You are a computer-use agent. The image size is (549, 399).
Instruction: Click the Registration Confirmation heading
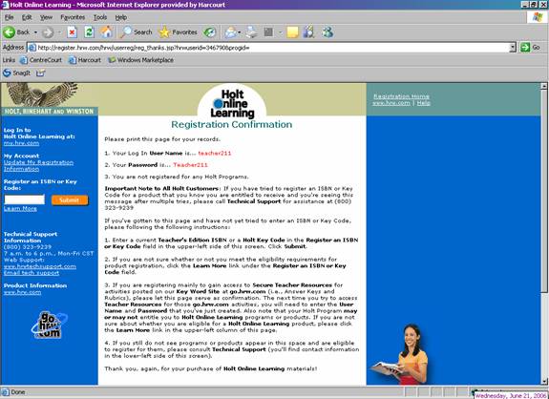[231, 125]
